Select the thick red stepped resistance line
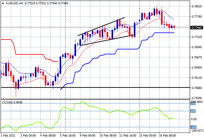204x139 pixels. tap(30, 54)
